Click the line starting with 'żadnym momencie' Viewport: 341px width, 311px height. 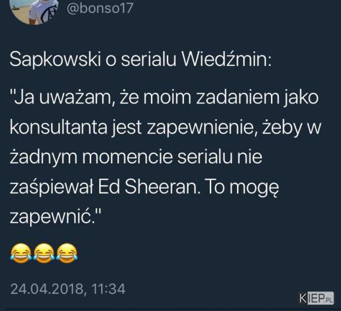pyautogui.click(x=136, y=157)
